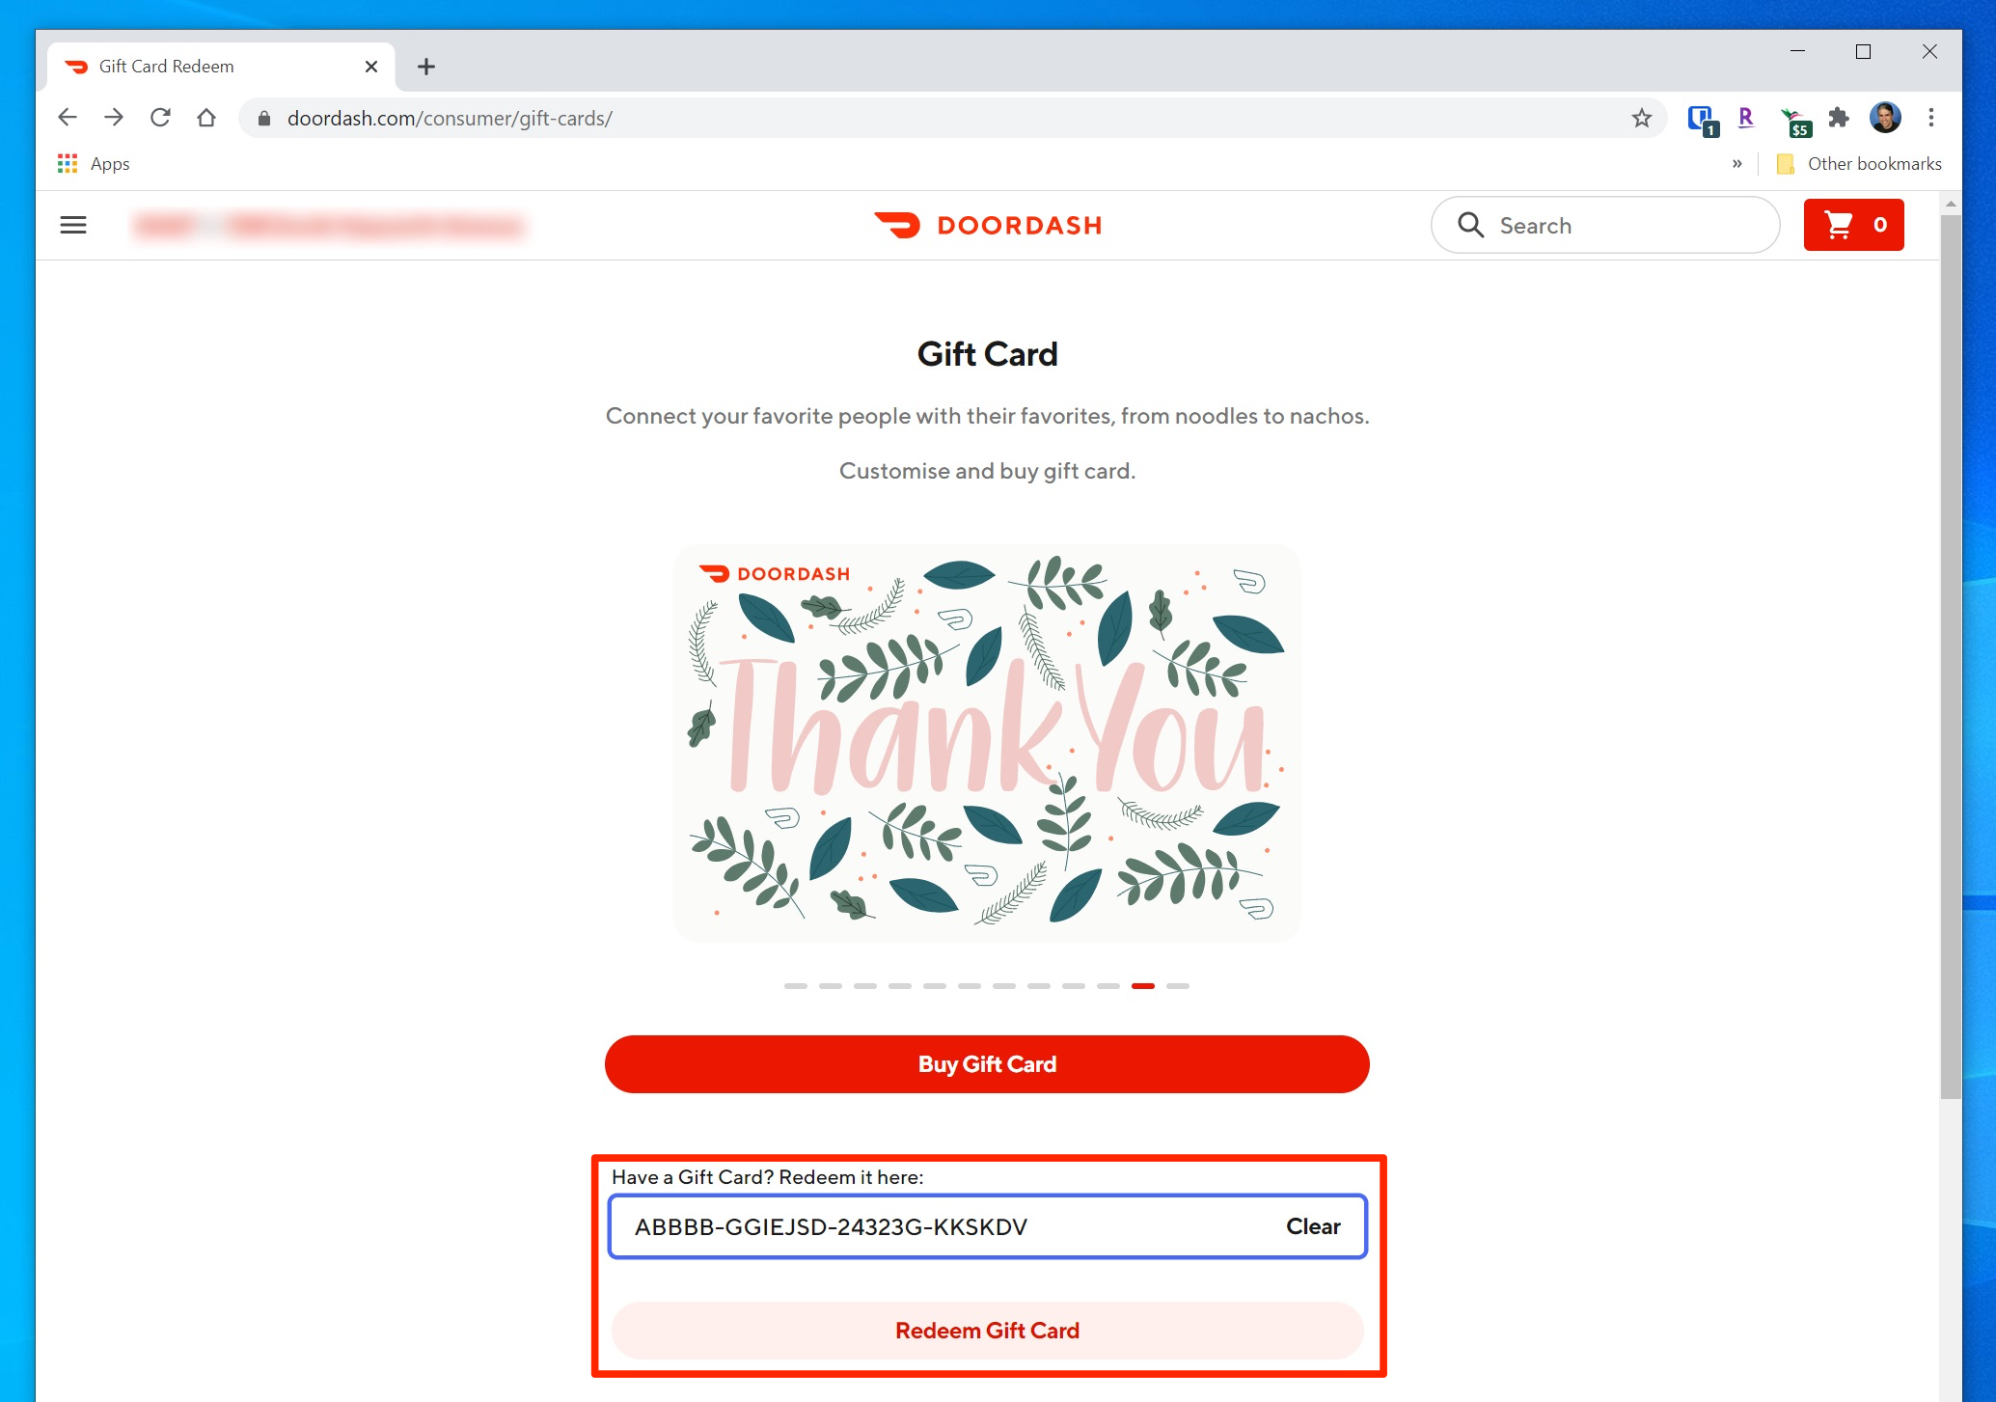The height and width of the screenshot is (1402, 1996).
Task: Click the Search magnifying glass icon
Action: (x=1469, y=225)
